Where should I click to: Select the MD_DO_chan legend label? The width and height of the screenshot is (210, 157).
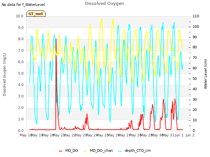click(101, 150)
